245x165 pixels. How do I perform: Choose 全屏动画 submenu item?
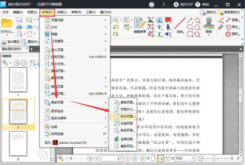pos(123,139)
